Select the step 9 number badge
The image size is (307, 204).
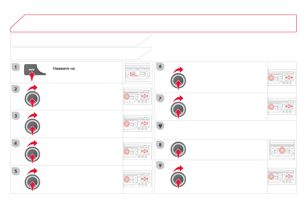click(x=160, y=166)
